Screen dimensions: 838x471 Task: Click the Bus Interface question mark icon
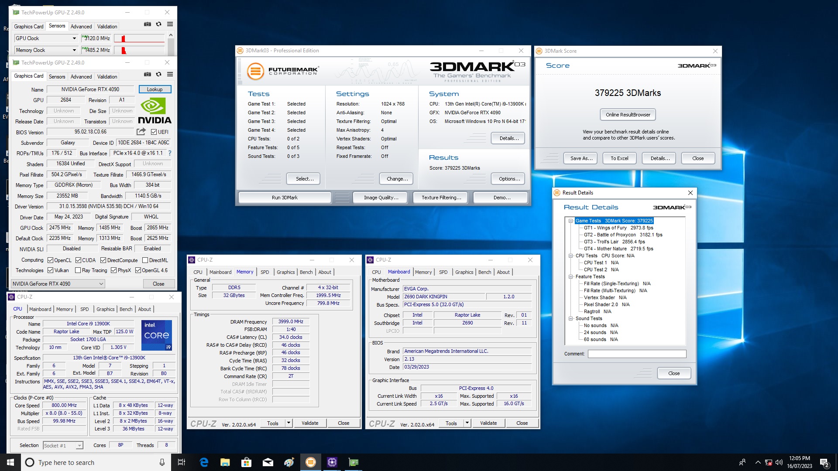tap(170, 153)
